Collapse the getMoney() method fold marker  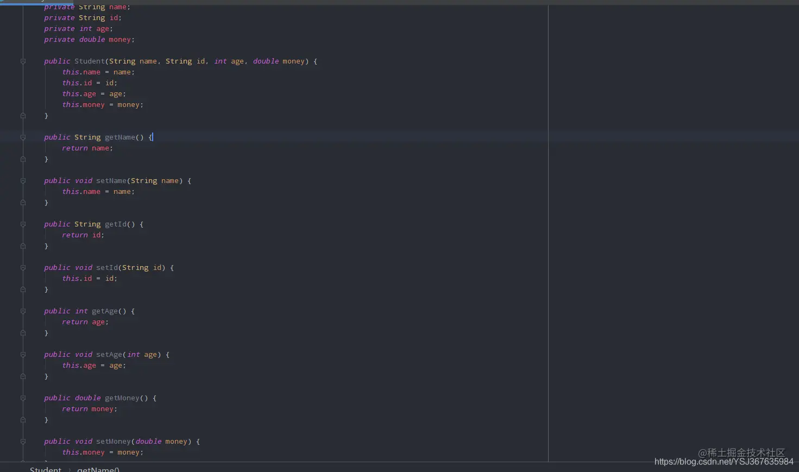click(23, 398)
